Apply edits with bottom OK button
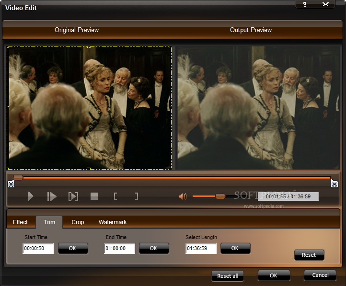 274,275
